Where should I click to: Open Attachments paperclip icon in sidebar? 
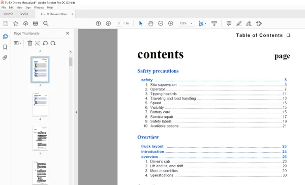(5, 57)
